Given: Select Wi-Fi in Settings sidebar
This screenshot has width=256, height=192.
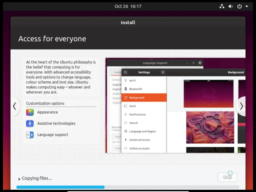Looking at the screenshot, I should (x=144, y=80).
